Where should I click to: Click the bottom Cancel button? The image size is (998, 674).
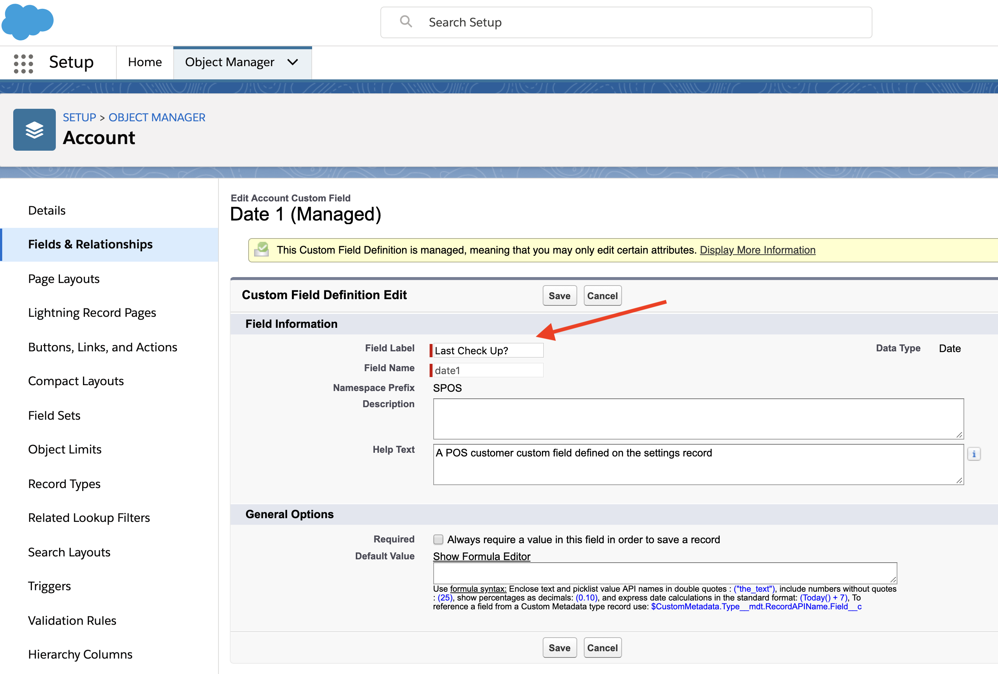pyautogui.click(x=602, y=648)
